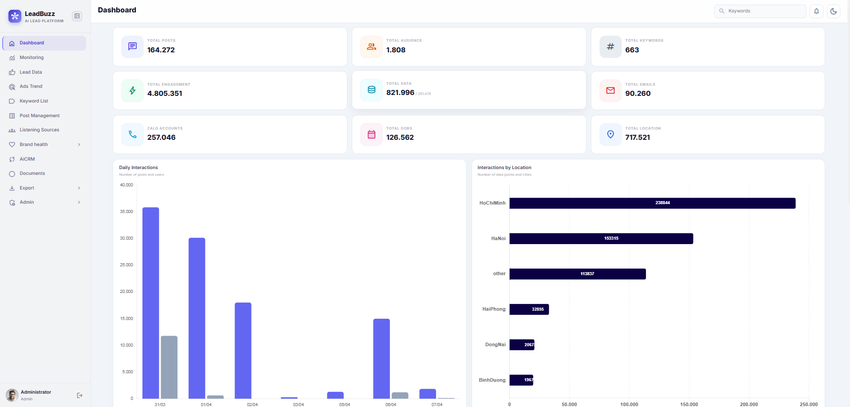Click the Ads Trend search icon
The image size is (850, 407).
12,87
